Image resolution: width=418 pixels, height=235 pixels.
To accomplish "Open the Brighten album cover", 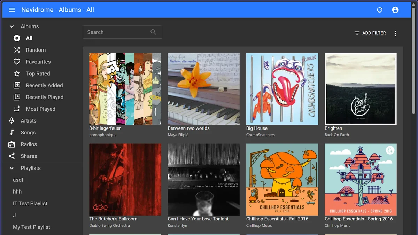I will tap(361, 89).
